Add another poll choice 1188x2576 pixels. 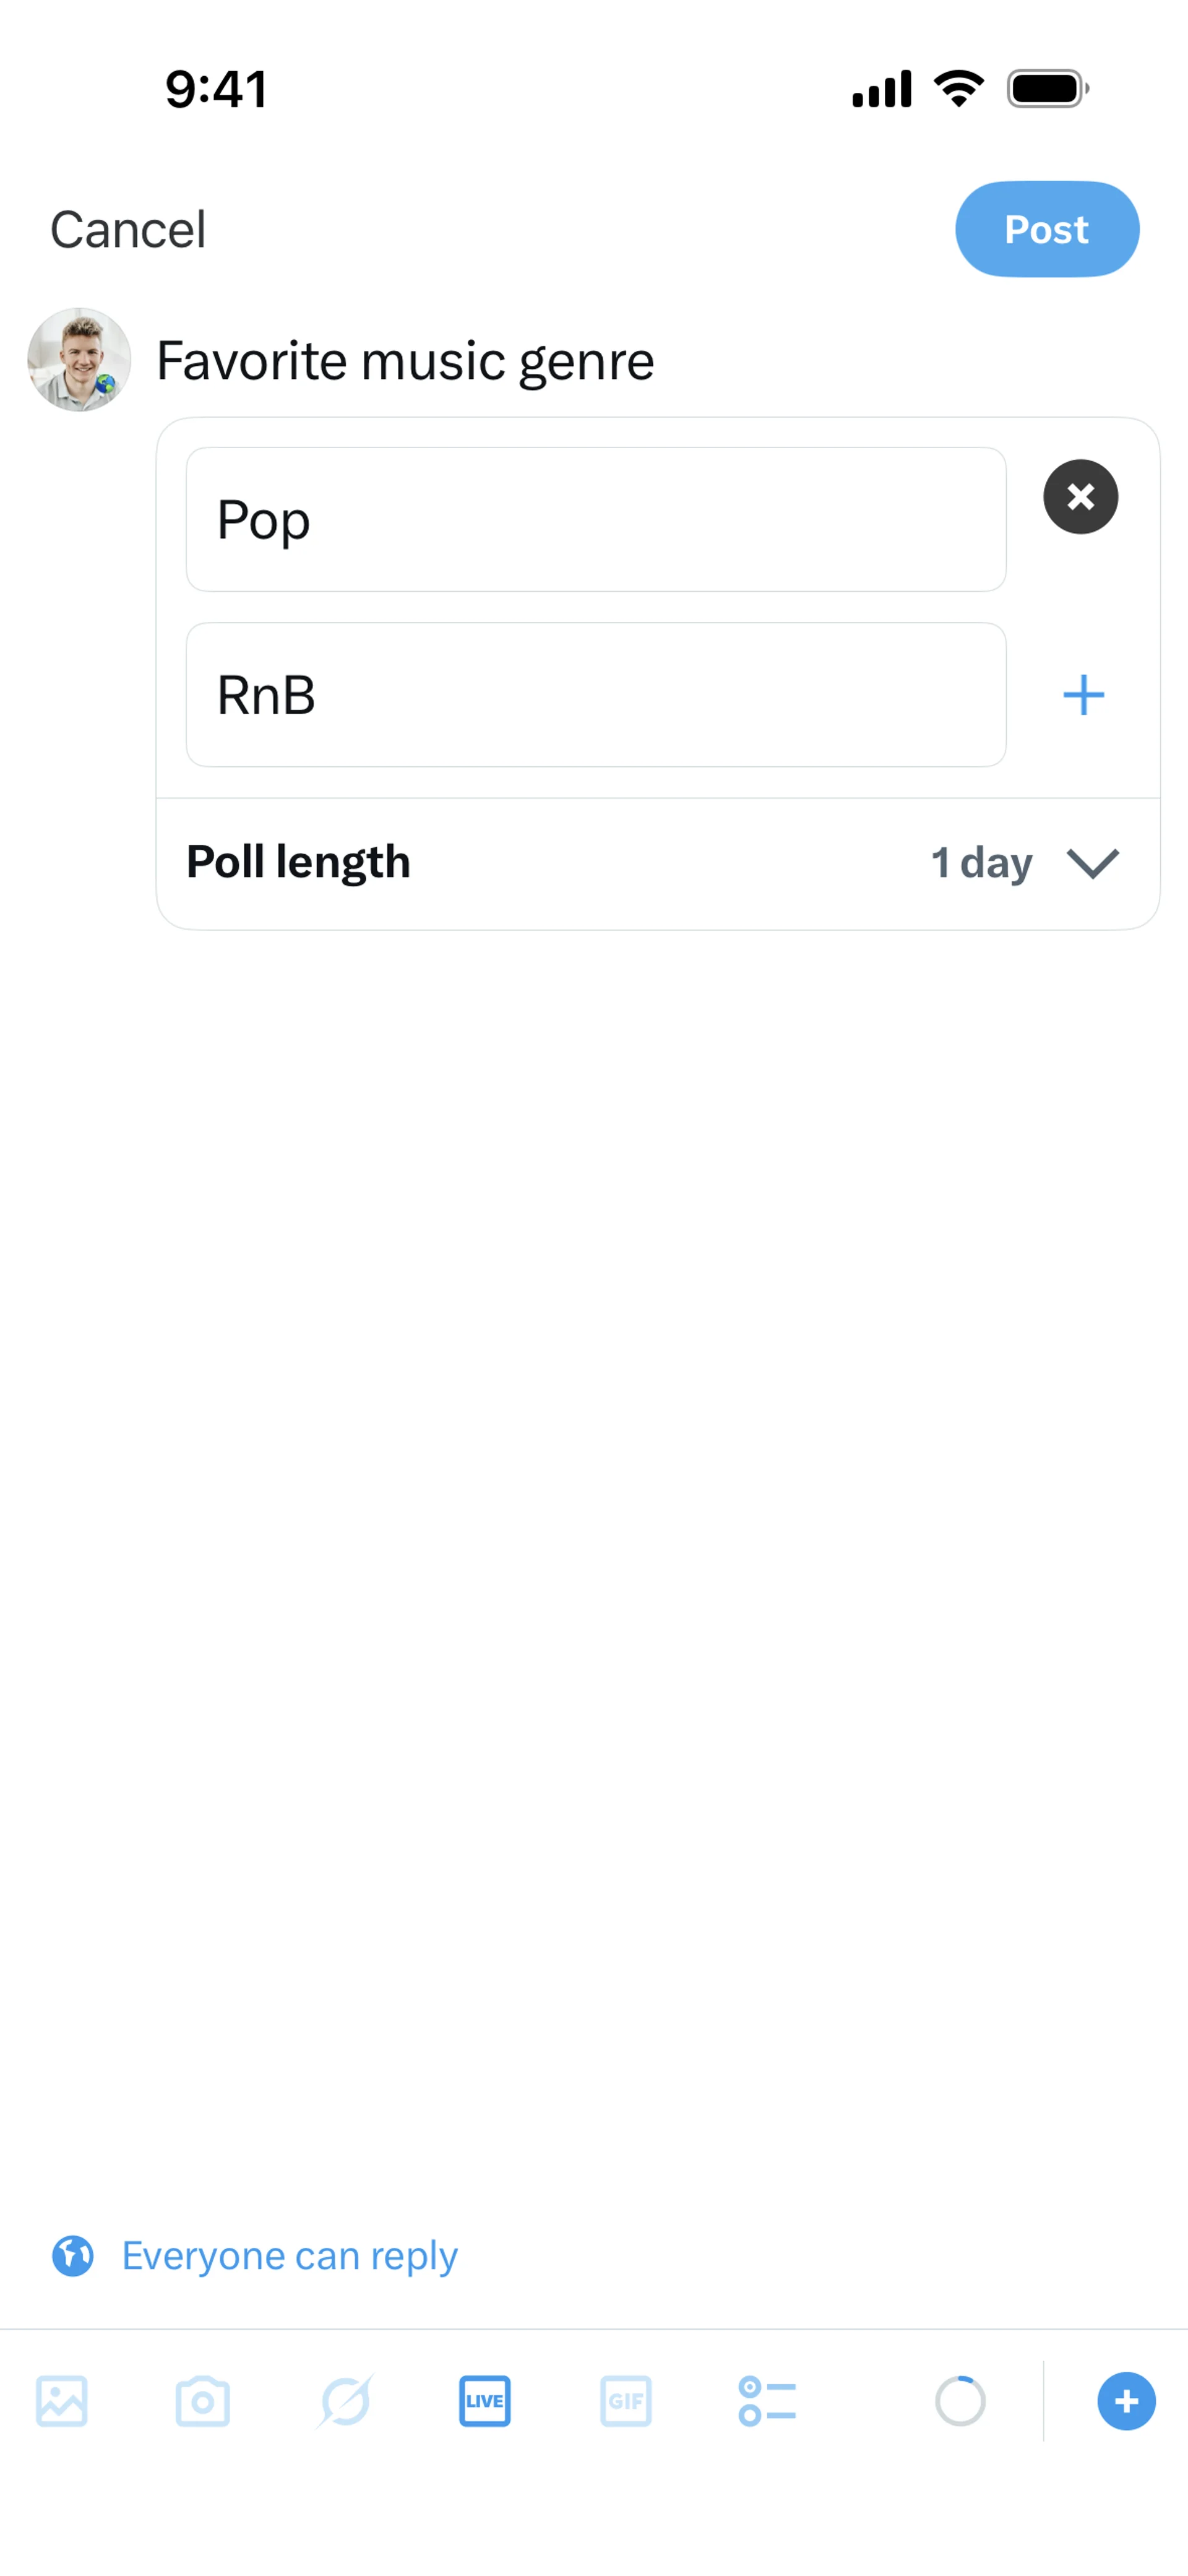coord(1083,695)
